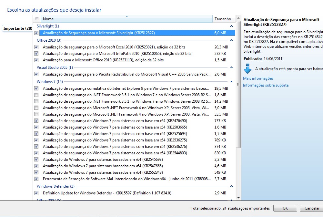Viewport: 323px width, 217px height.
Task: Check the .NET Framework 4 33,5 MB update
Action: click(36, 114)
